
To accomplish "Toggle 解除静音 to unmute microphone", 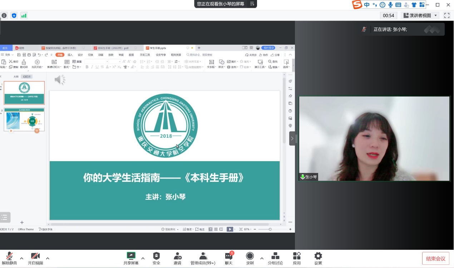I will click(9, 258).
